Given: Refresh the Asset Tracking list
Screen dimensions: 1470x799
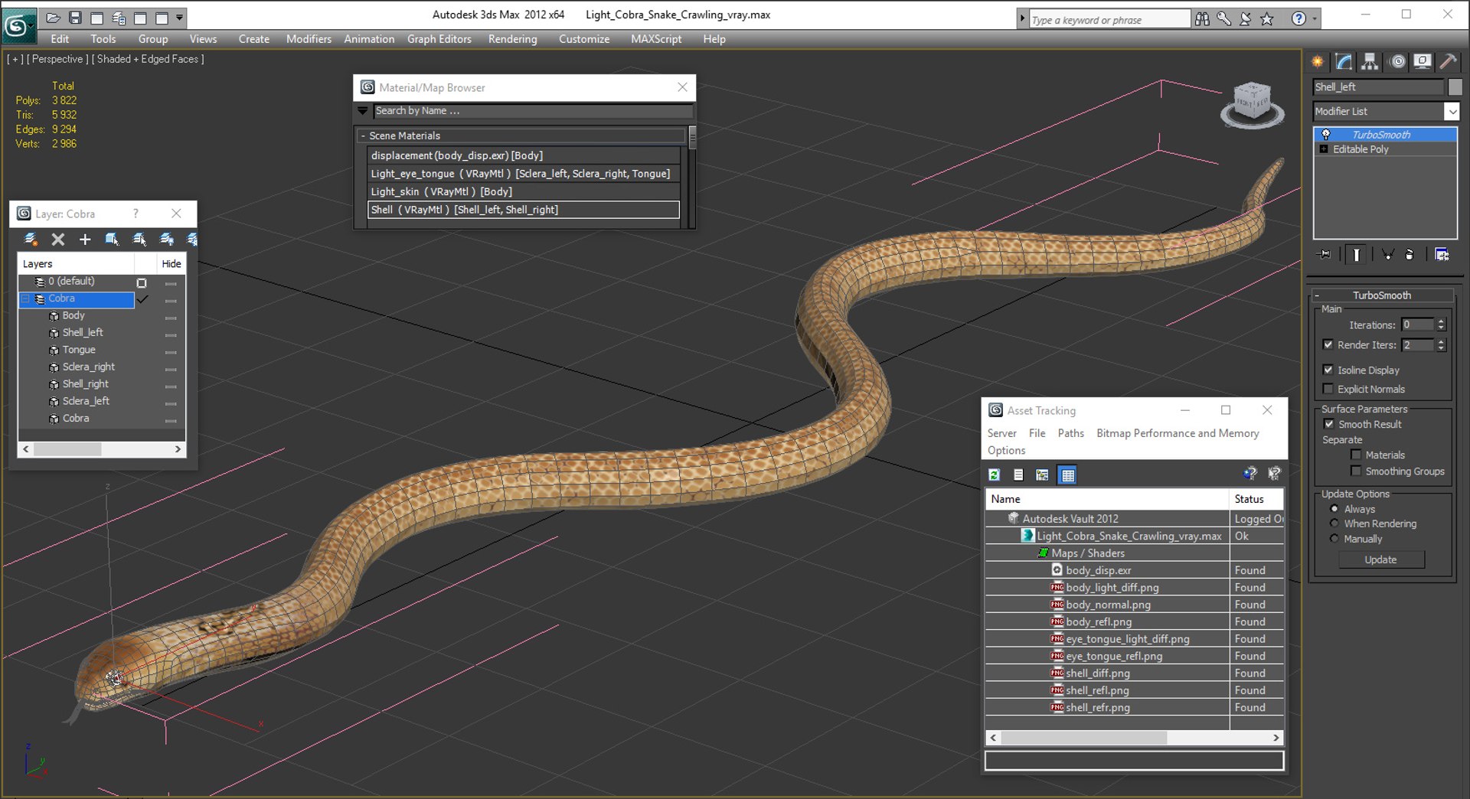Looking at the screenshot, I should [x=994, y=475].
